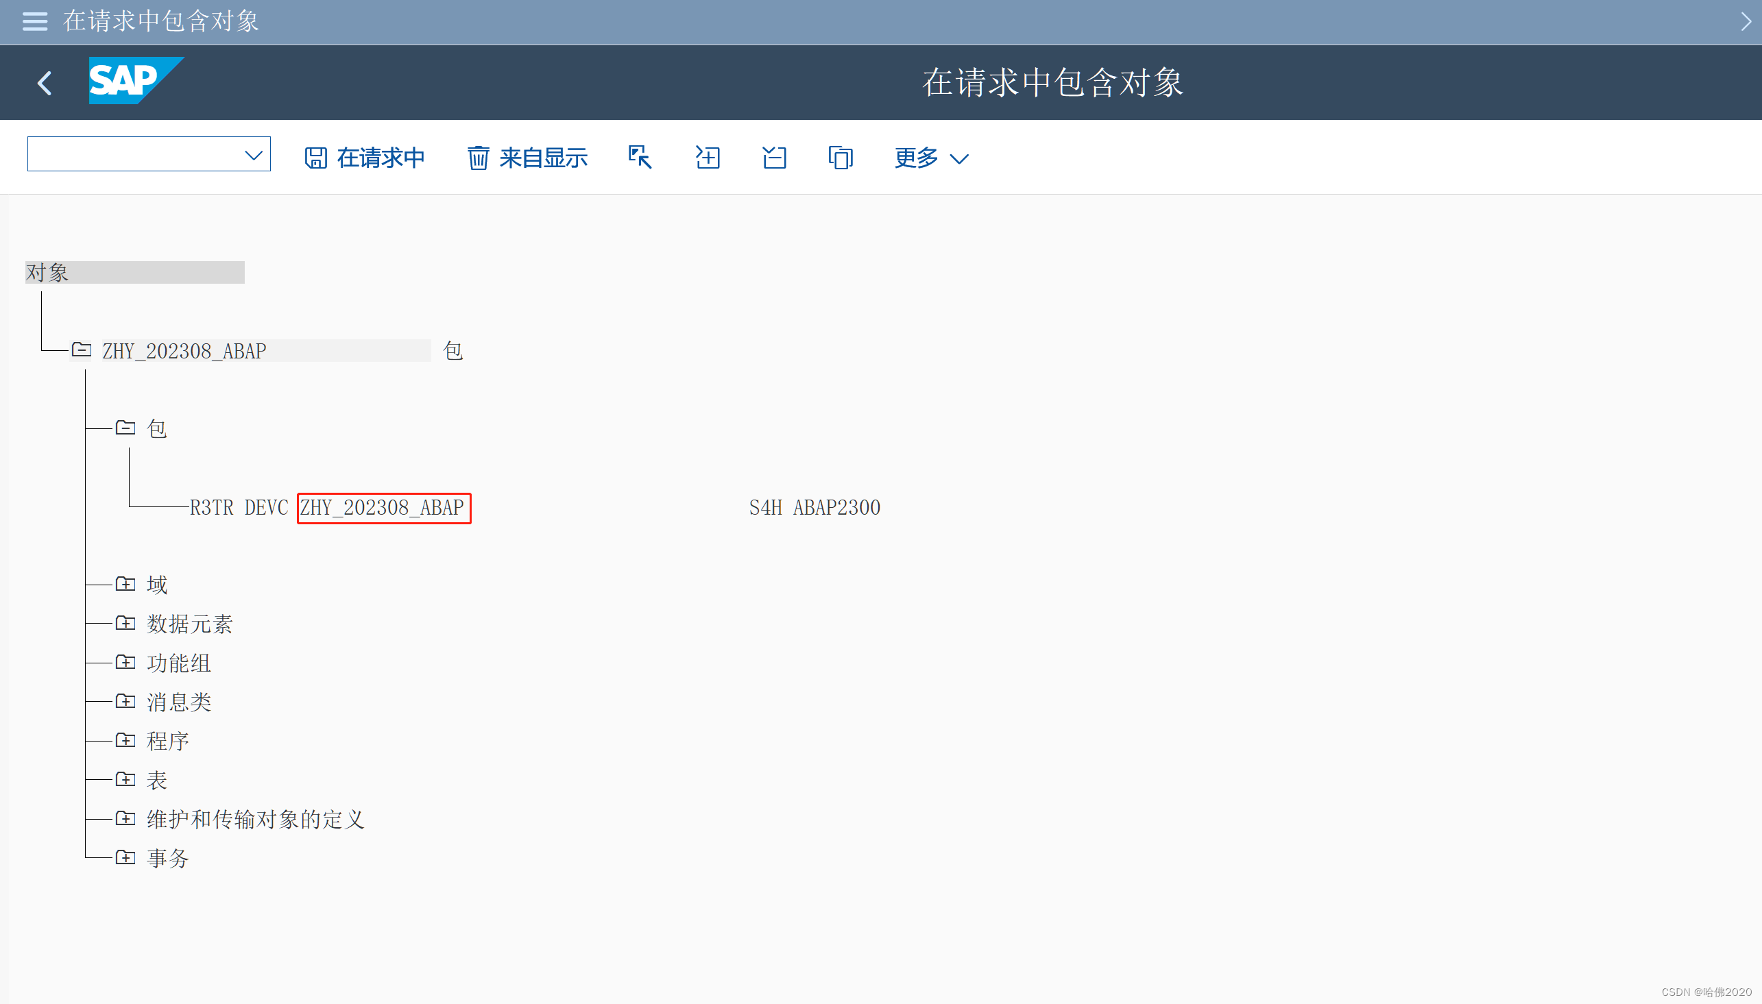Collapse the 包 folder node
Screen dimensions: 1762x1004
click(x=125, y=428)
